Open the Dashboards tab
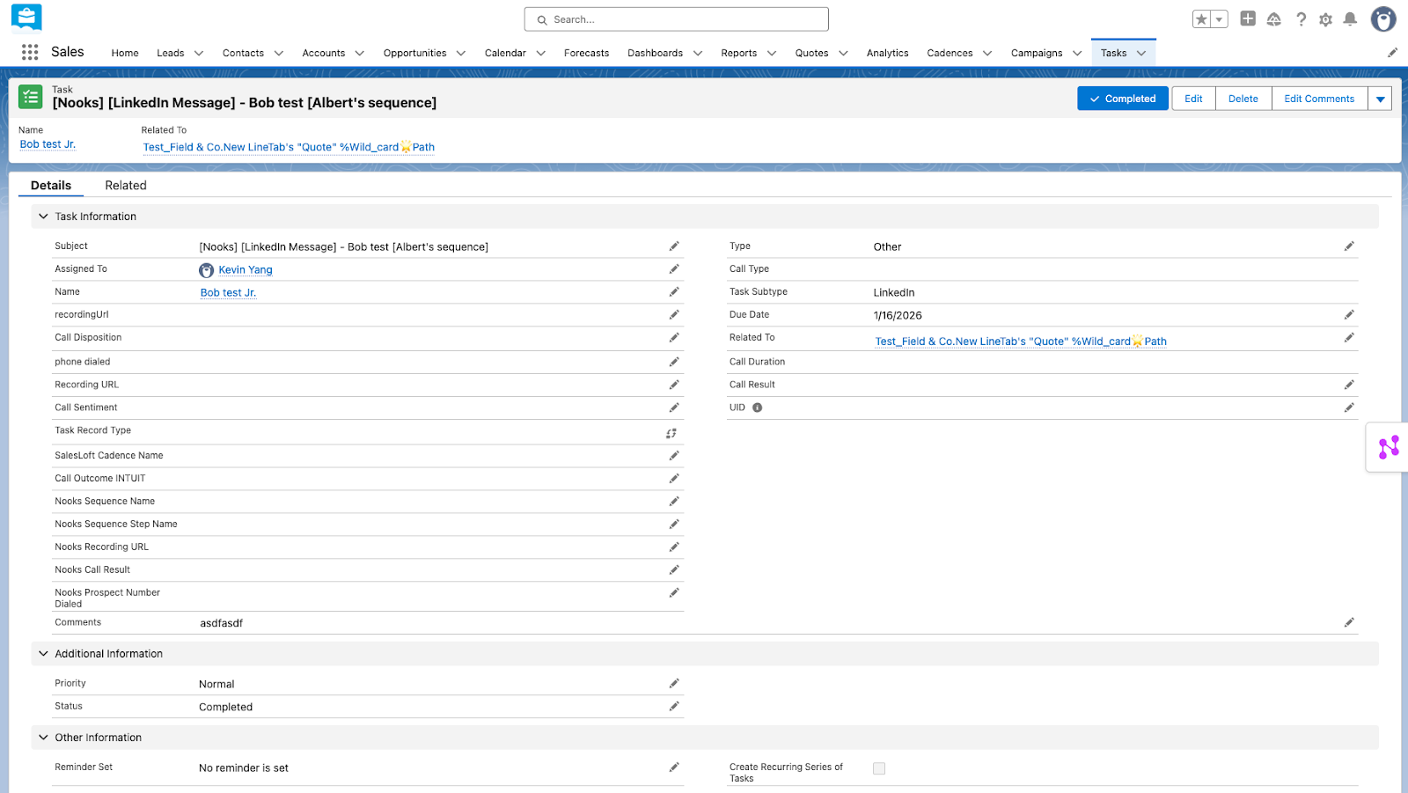Image resolution: width=1408 pixels, height=793 pixels. [655, 53]
